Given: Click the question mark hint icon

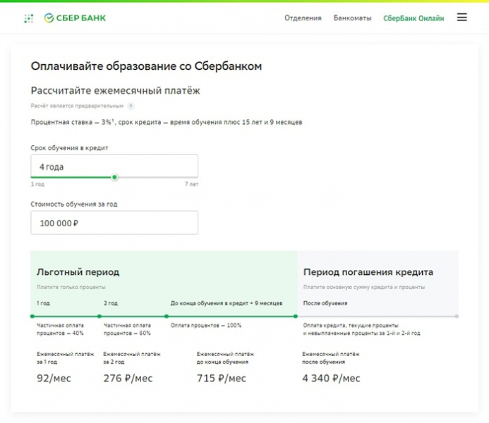Looking at the screenshot, I should tap(131, 106).
